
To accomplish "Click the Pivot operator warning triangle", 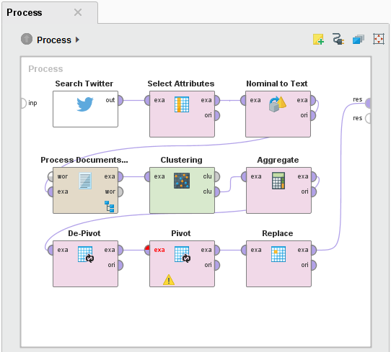I will click(169, 279).
